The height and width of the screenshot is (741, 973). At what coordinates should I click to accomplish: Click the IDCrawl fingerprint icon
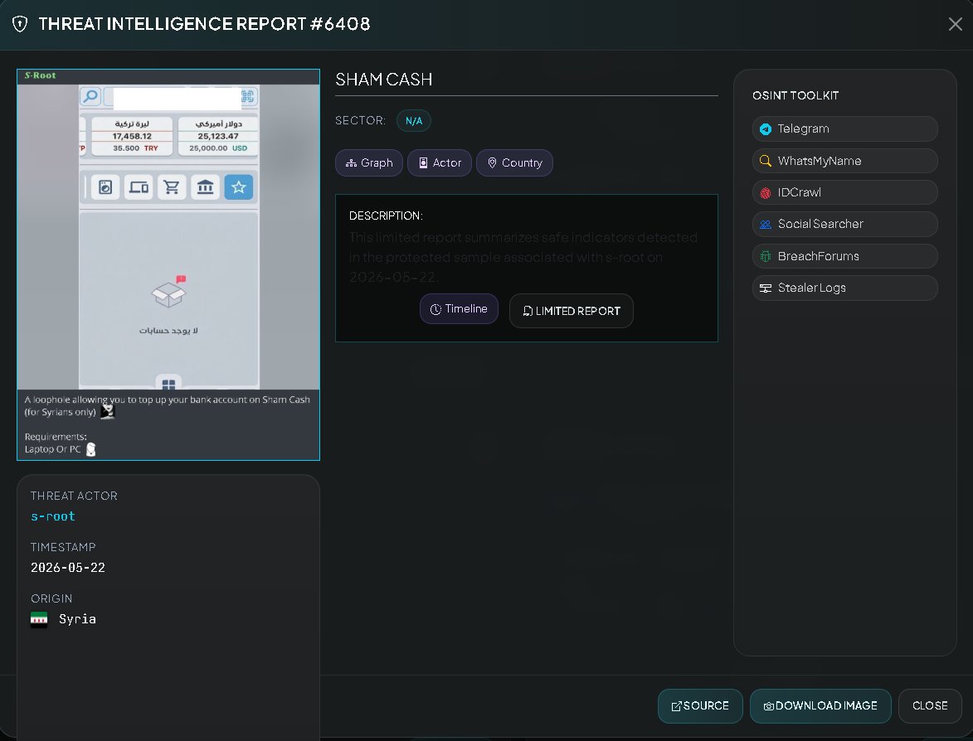(x=766, y=193)
